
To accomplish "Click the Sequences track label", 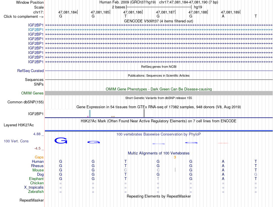I will point(34,80).
